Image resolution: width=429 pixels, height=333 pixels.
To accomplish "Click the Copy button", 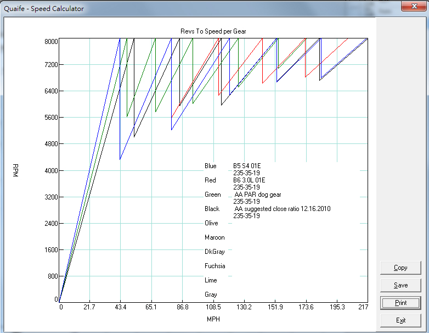I will pos(400,268).
